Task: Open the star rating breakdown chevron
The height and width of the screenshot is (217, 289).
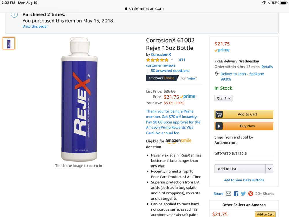Action: coord(172,60)
